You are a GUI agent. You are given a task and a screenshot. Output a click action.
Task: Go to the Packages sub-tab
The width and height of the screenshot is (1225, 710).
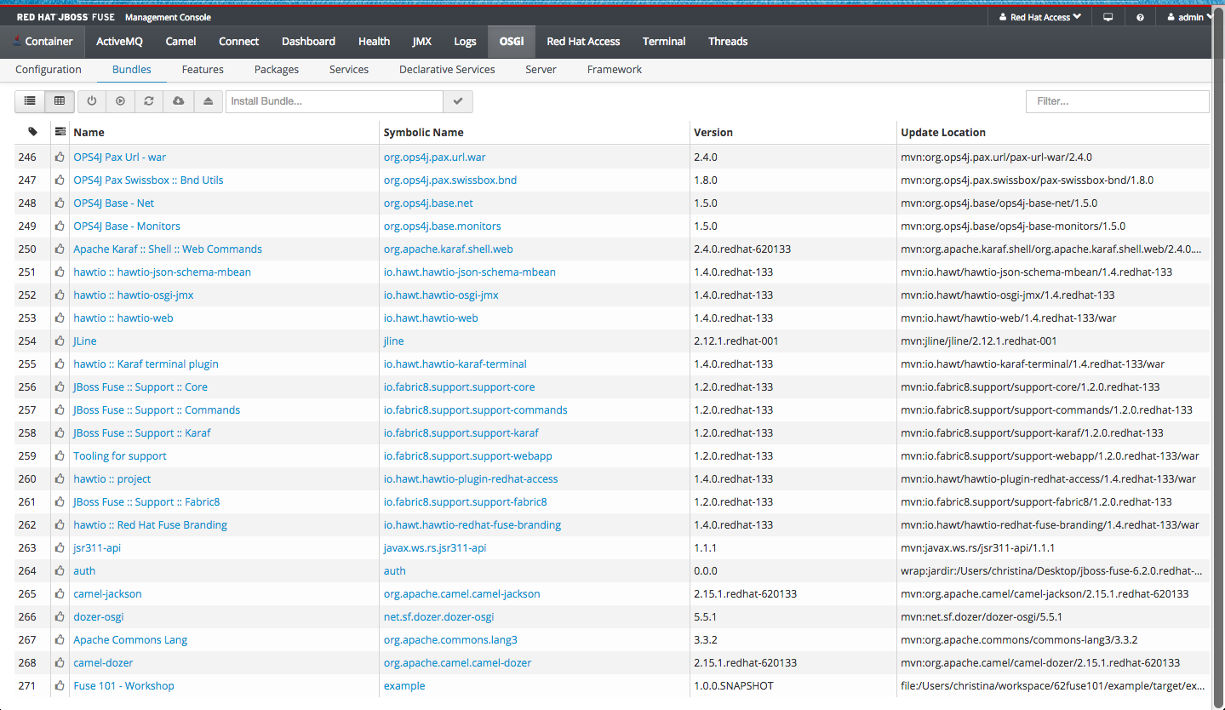click(x=277, y=70)
